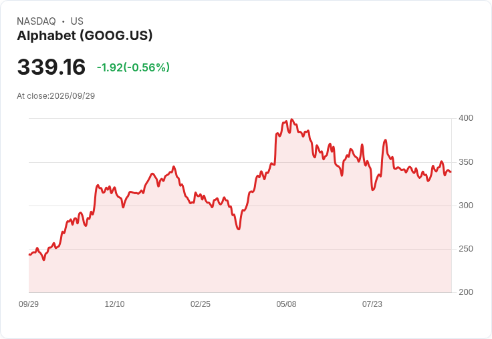Click the line's starting point at 09/29

(x=29, y=254)
